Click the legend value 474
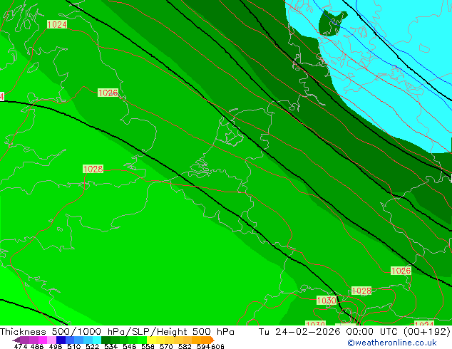This screenshot has height=349, width=452. point(20,346)
